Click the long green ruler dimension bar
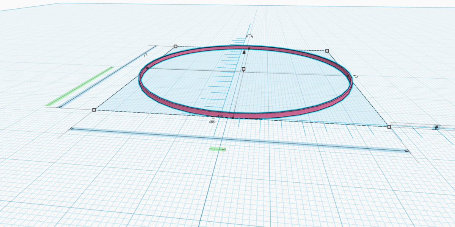455x227 pixels. pyautogui.click(x=80, y=86)
